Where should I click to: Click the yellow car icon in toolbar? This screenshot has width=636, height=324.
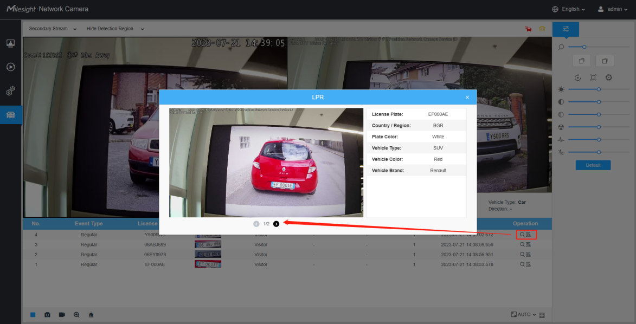coord(542,29)
